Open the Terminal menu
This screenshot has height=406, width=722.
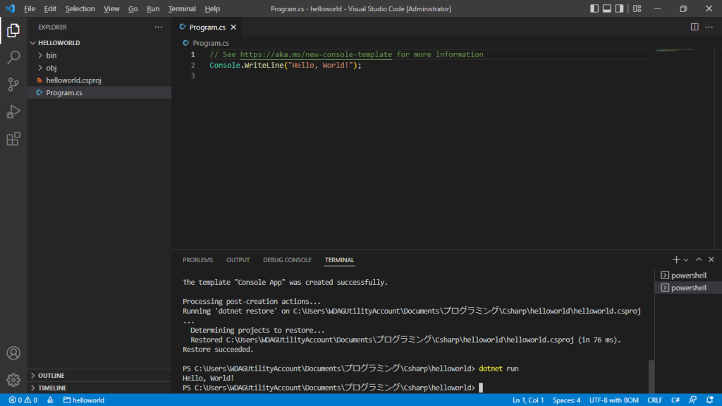point(181,8)
